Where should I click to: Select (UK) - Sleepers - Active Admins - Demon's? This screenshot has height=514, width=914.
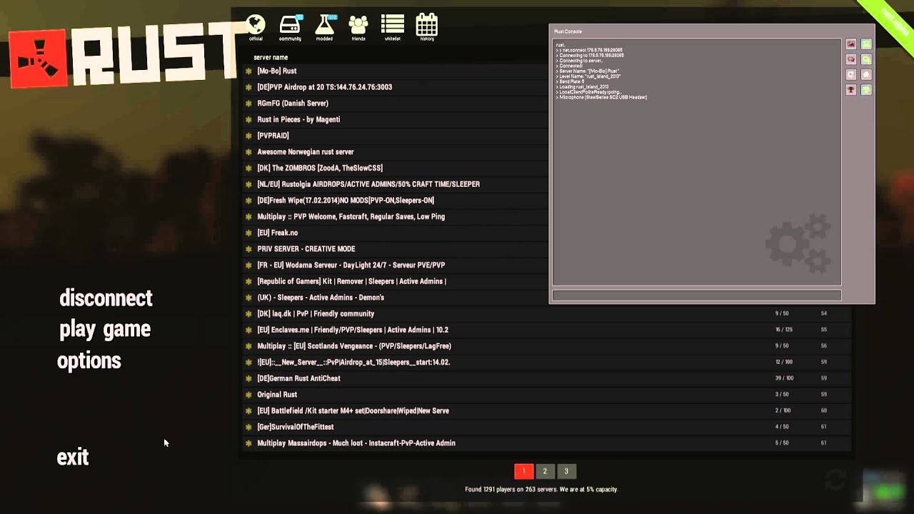point(321,298)
